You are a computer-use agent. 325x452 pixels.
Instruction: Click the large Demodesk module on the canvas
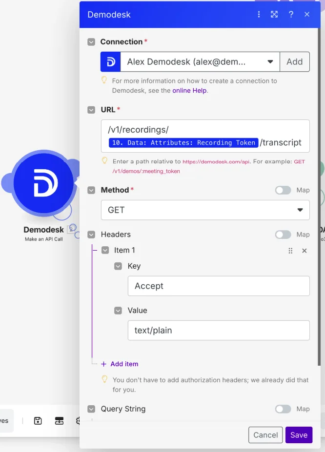point(43,183)
